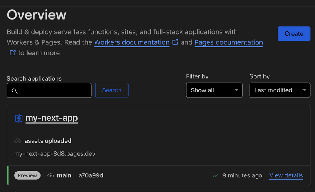Open the Sort by 'Last modified' dropdown
315x192 pixels.
coord(280,90)
